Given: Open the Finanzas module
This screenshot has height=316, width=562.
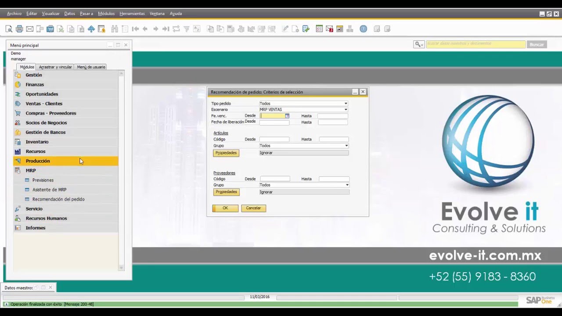Looking at the screenshot, I should coord(66,85).
